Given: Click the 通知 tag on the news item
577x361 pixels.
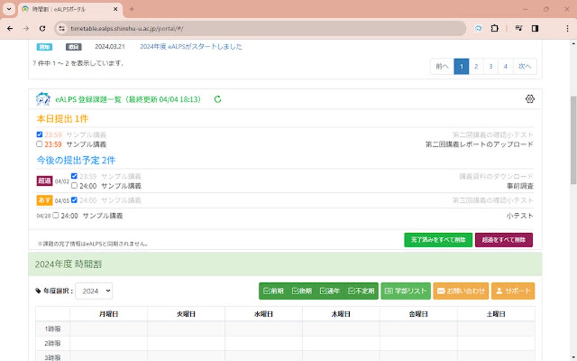Looking at the screenshot, I should [45, 47].
